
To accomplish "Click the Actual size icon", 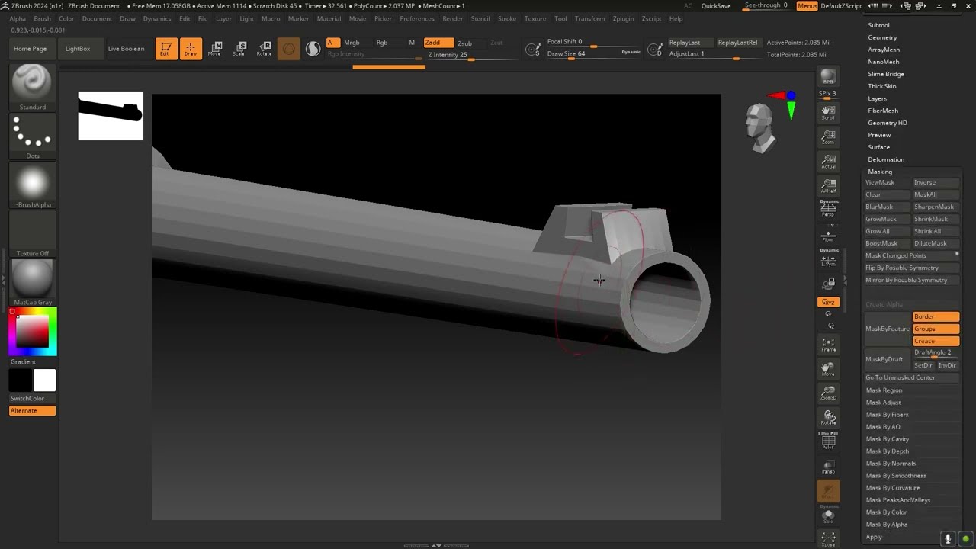I will click(828, 162).
